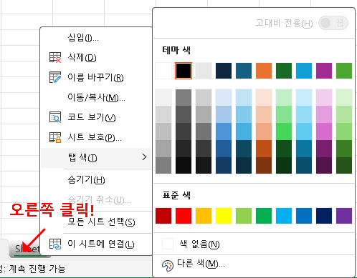The height and width of the screenshot is (278, 357).
Task: Pick the green standard color swatch
Action: coord(264,216)
